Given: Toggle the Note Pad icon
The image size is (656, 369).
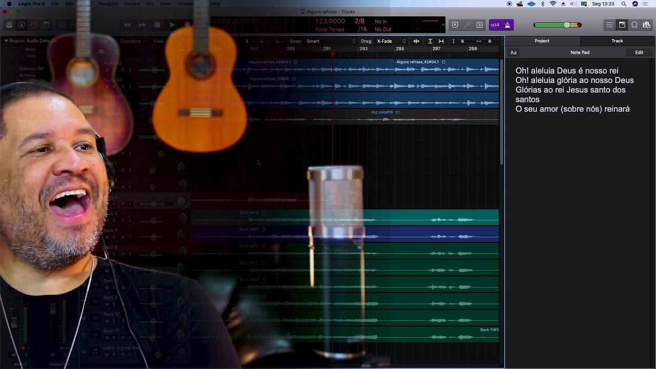Looking at the screenshot, I should (x=622, y=25).
